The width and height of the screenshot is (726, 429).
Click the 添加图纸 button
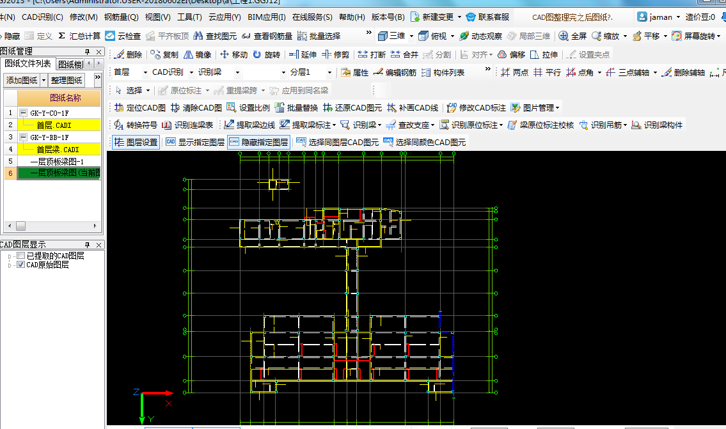(22, 81)
